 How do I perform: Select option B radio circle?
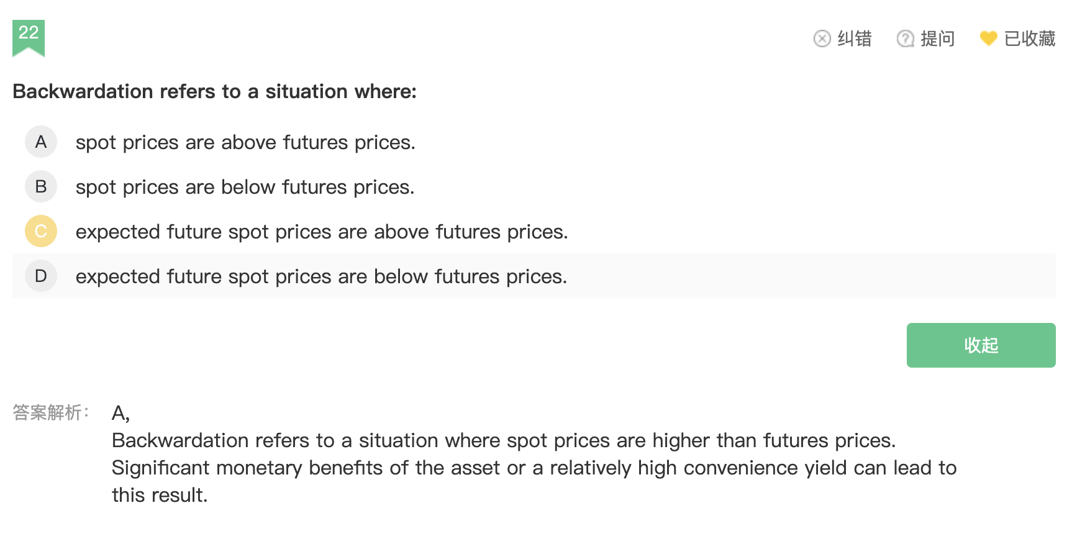click(41, 187)
